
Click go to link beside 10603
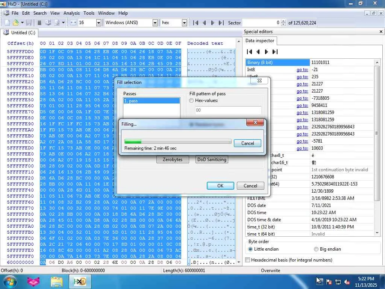point(302,148)
